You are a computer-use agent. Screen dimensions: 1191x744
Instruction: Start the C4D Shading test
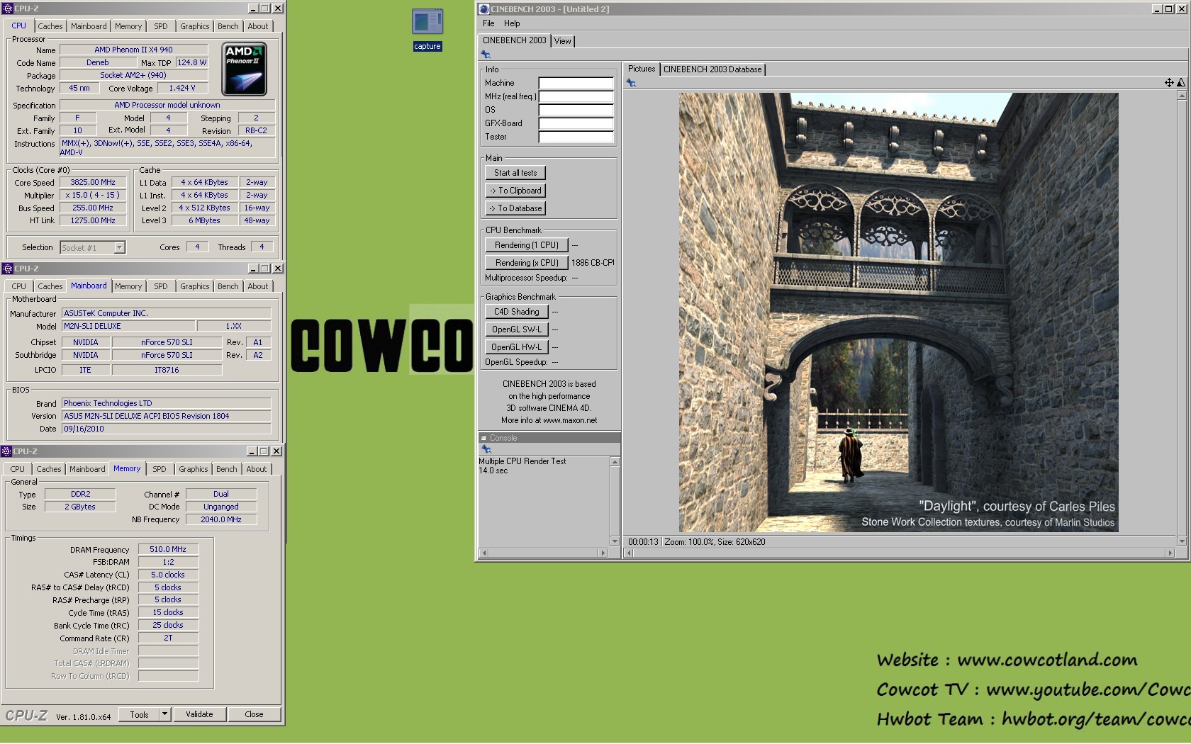point(517,312)
